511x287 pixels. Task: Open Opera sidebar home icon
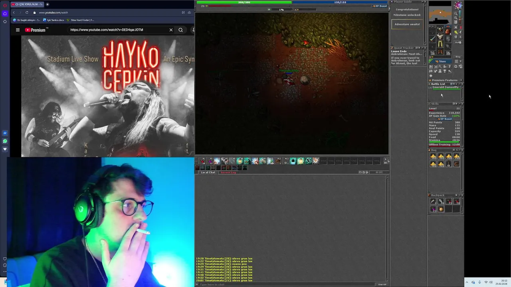click(5, 13)
